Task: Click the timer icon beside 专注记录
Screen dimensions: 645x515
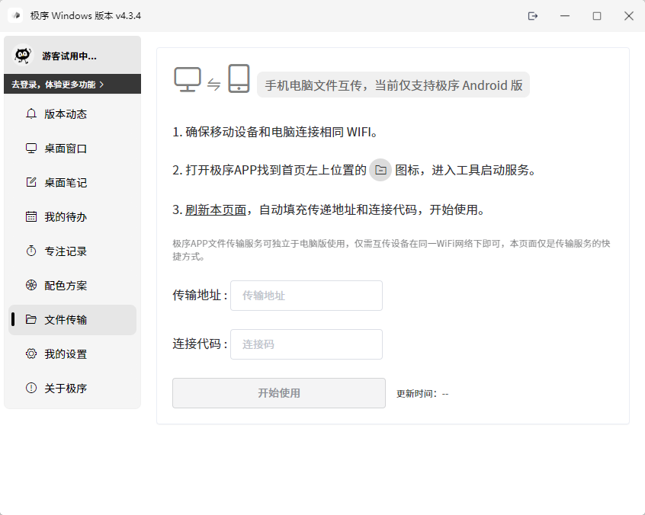Action: [31, 251]
